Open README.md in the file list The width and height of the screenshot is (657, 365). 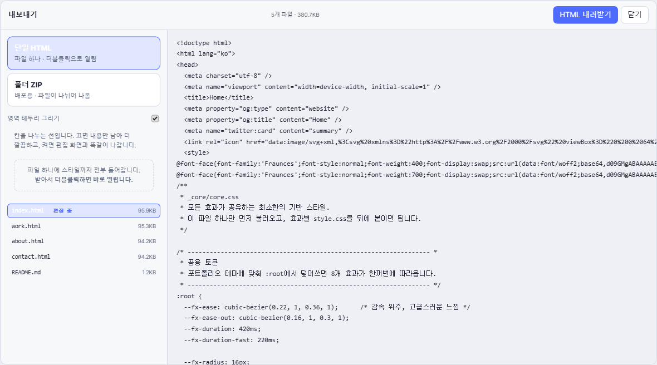tap(84, 272)
